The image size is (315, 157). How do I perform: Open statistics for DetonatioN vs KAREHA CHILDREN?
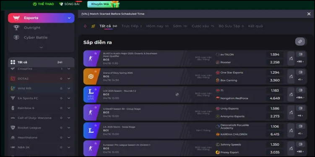coord(291,131)
